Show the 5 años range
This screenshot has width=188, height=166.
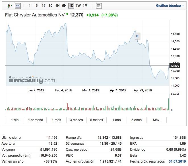pos(137,120)
